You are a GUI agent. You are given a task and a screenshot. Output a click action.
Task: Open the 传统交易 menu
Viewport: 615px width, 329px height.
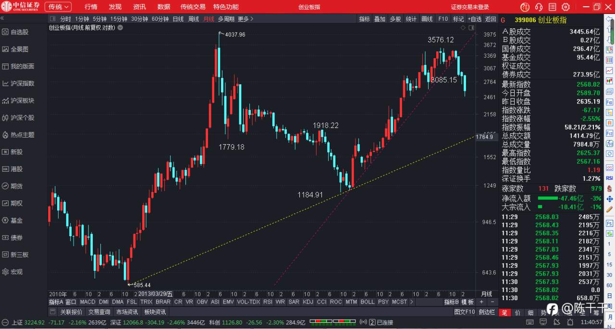(193, 7)
